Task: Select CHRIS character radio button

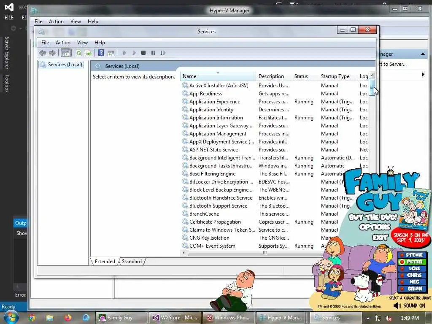Action: (x=402, y=275)
